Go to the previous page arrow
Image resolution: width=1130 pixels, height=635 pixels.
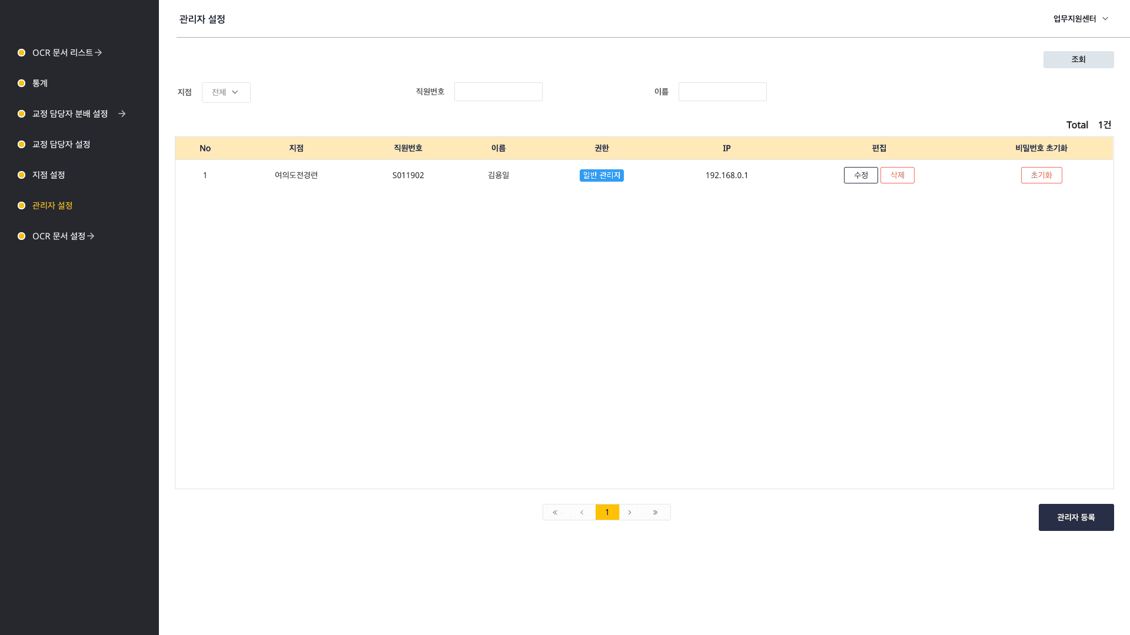582,512
